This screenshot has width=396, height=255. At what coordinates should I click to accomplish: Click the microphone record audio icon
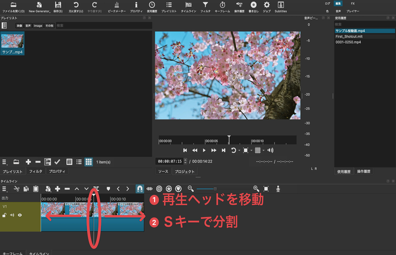278,188
